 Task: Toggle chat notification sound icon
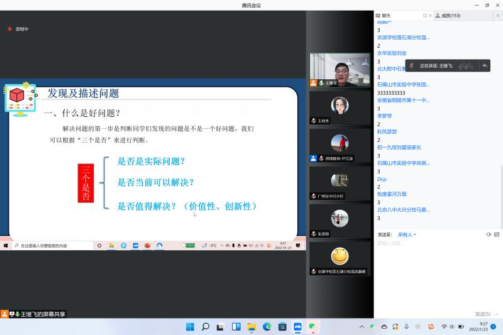(x=489, y=234)
